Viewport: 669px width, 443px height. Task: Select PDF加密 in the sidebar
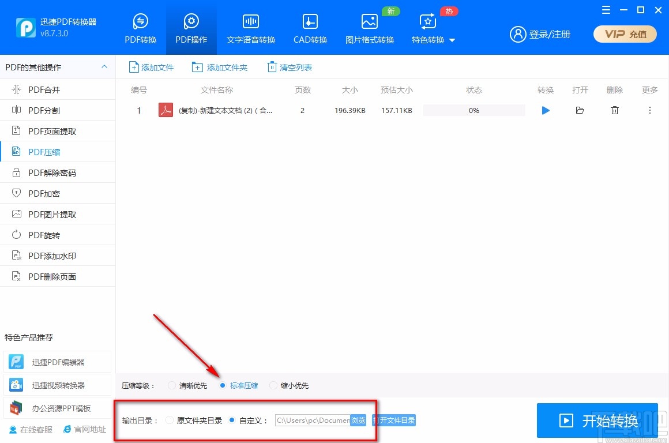(58, 193)
